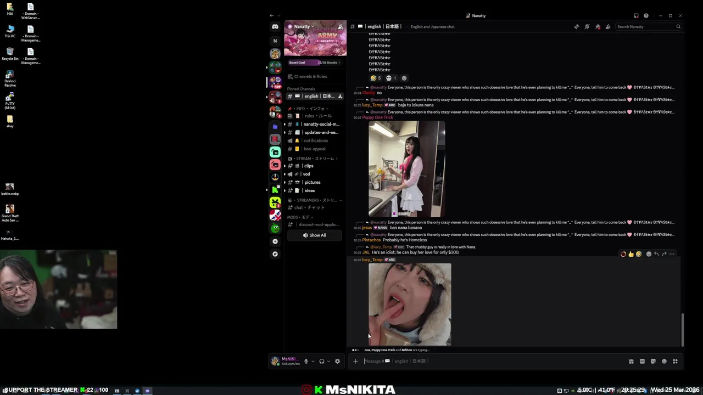Screen dimensions: 703x395
Task: Open Recycle Bin on the desktop
Action: coord(10,54)
